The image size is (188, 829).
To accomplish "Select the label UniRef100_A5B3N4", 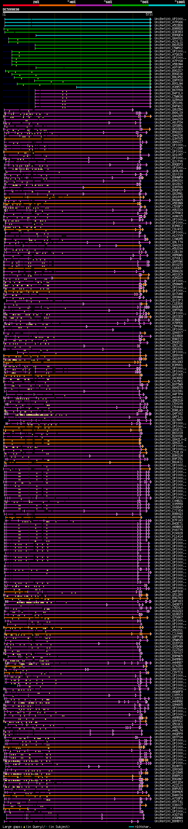I will pyautogui.click(x=169, y=64).
